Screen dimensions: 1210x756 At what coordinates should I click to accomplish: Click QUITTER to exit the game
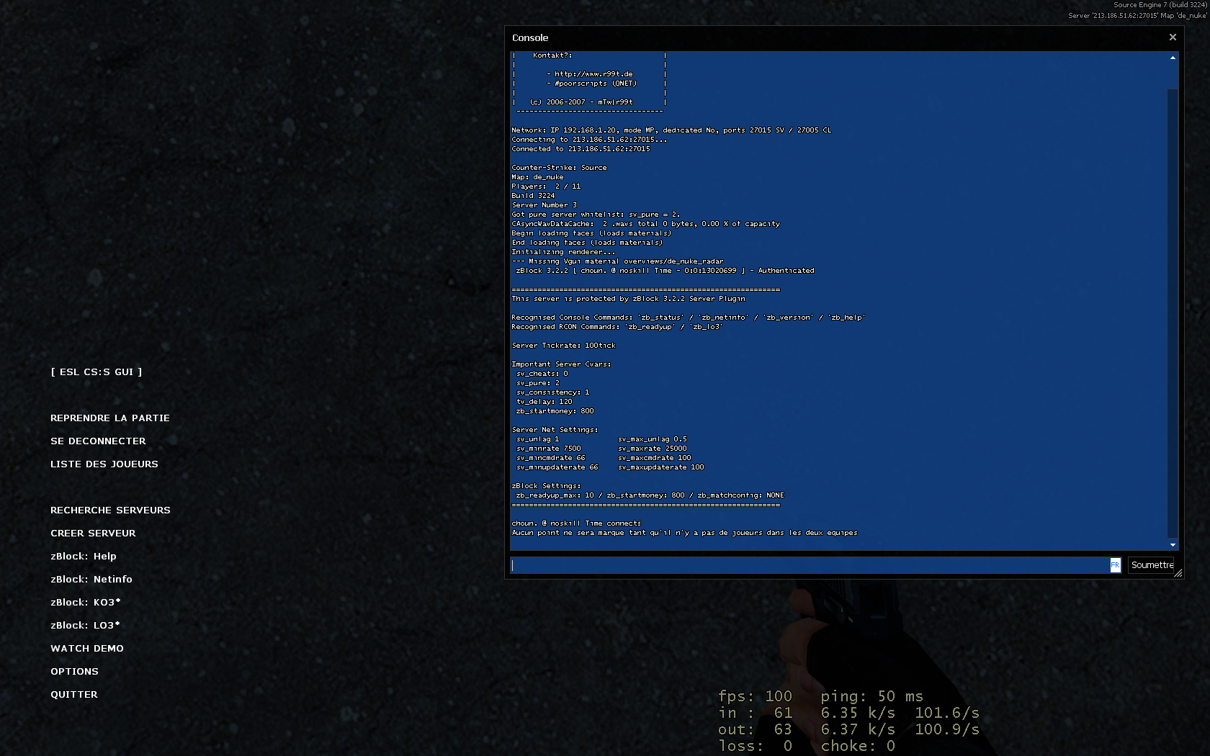[74, 695]
